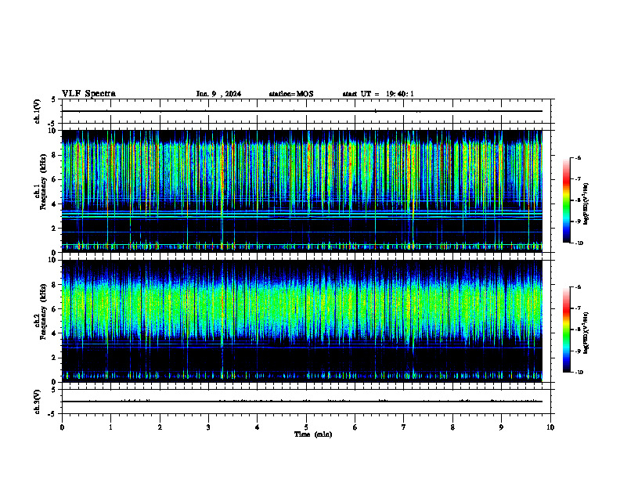620x479 pixels.
Task: Click time axis tick label "7"
Action: coord(404,427)
